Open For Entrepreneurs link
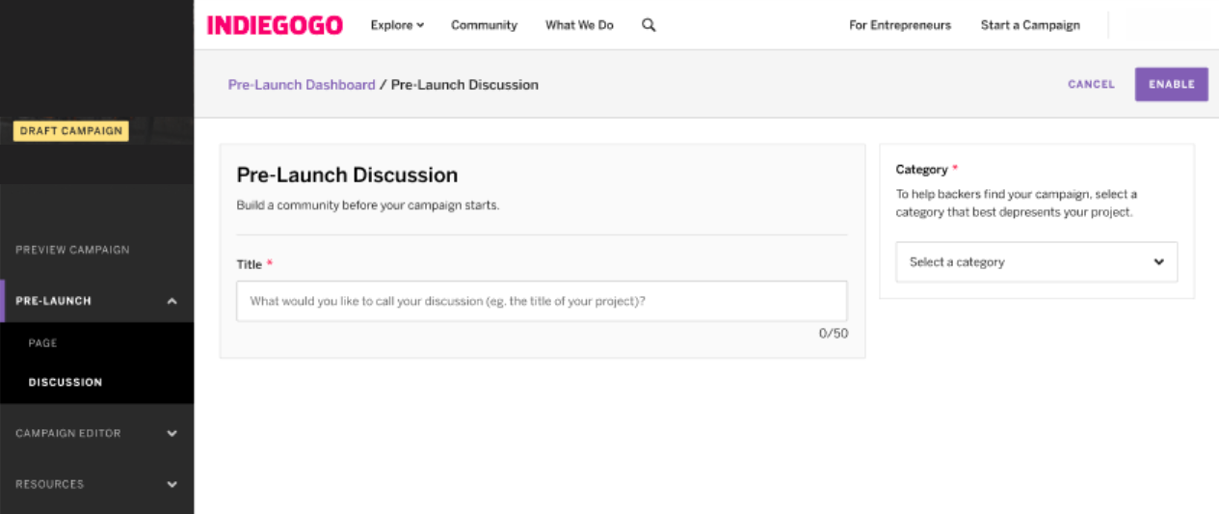The height and width of the screenshot is (514, 1219). [900, 25]
